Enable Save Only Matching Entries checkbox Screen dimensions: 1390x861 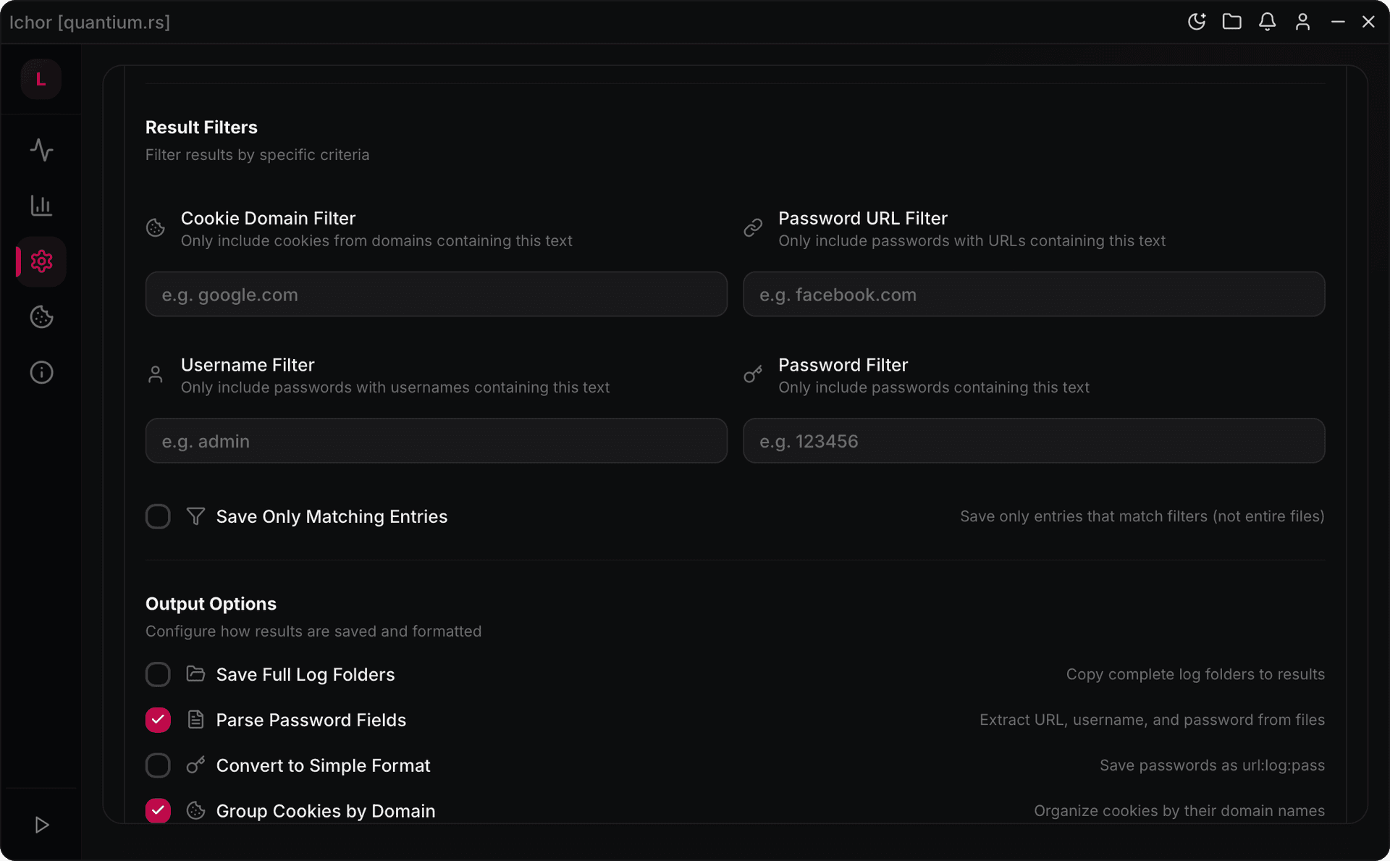158,516
